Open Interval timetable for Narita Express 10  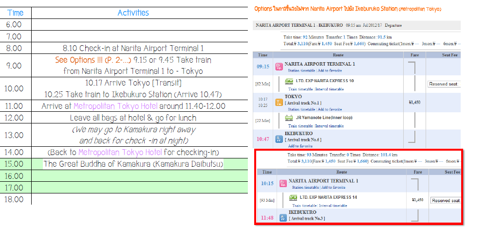(330, 89)
